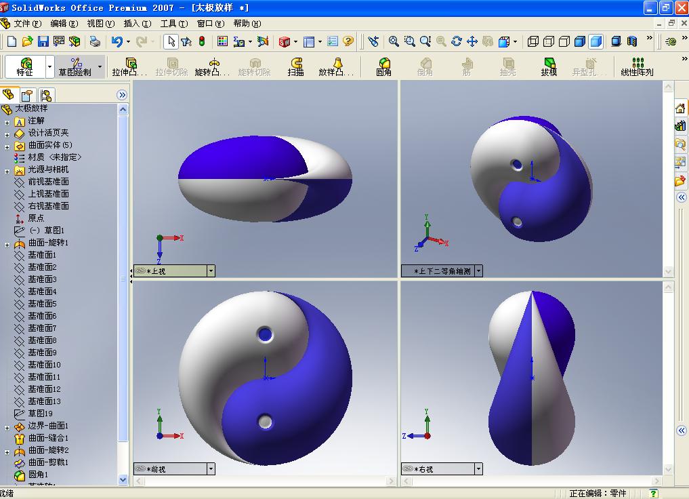Screen dimensions: 689x499
Task: Open the *上视 view orientation dropdown
Action: [x=211, y=271]
